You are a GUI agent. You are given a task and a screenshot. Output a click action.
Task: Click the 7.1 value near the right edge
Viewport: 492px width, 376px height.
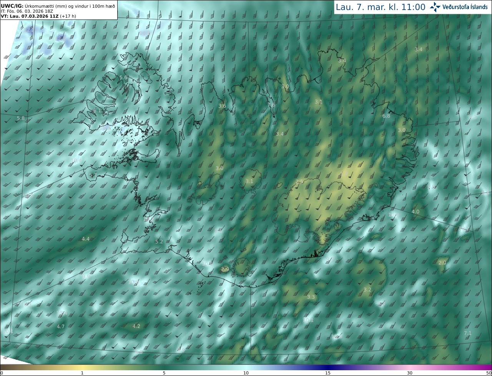(468, 333)
